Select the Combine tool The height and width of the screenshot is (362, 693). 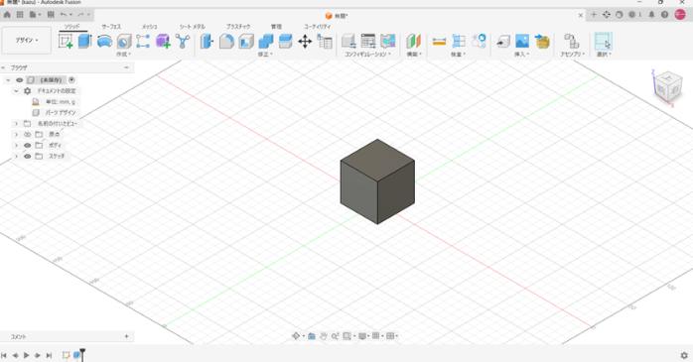(x=266, y=41)
